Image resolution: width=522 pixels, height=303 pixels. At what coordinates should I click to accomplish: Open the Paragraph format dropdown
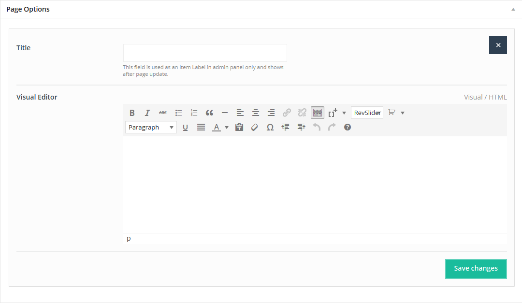click(151, 127)
